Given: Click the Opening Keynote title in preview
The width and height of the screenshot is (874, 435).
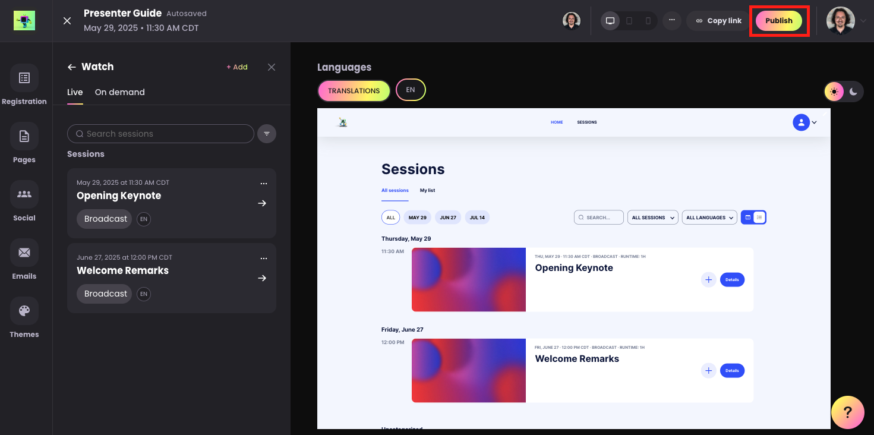Looking at the screenshot, I should click(574, 268).
